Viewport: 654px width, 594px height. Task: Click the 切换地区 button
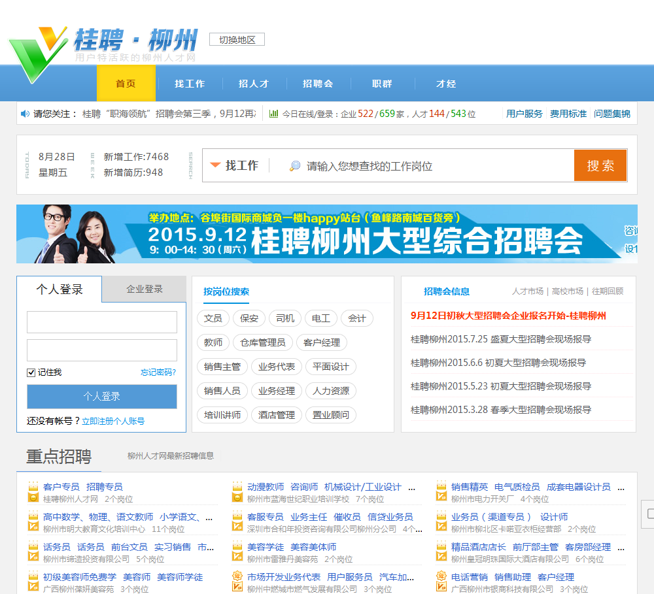tap(237, 40)
